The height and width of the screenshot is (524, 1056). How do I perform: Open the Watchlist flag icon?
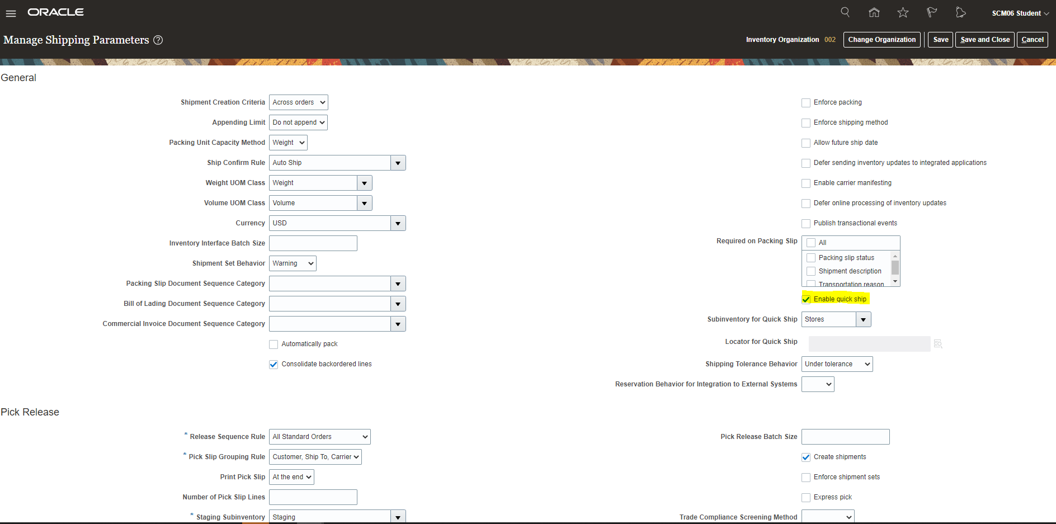(932, 12)
